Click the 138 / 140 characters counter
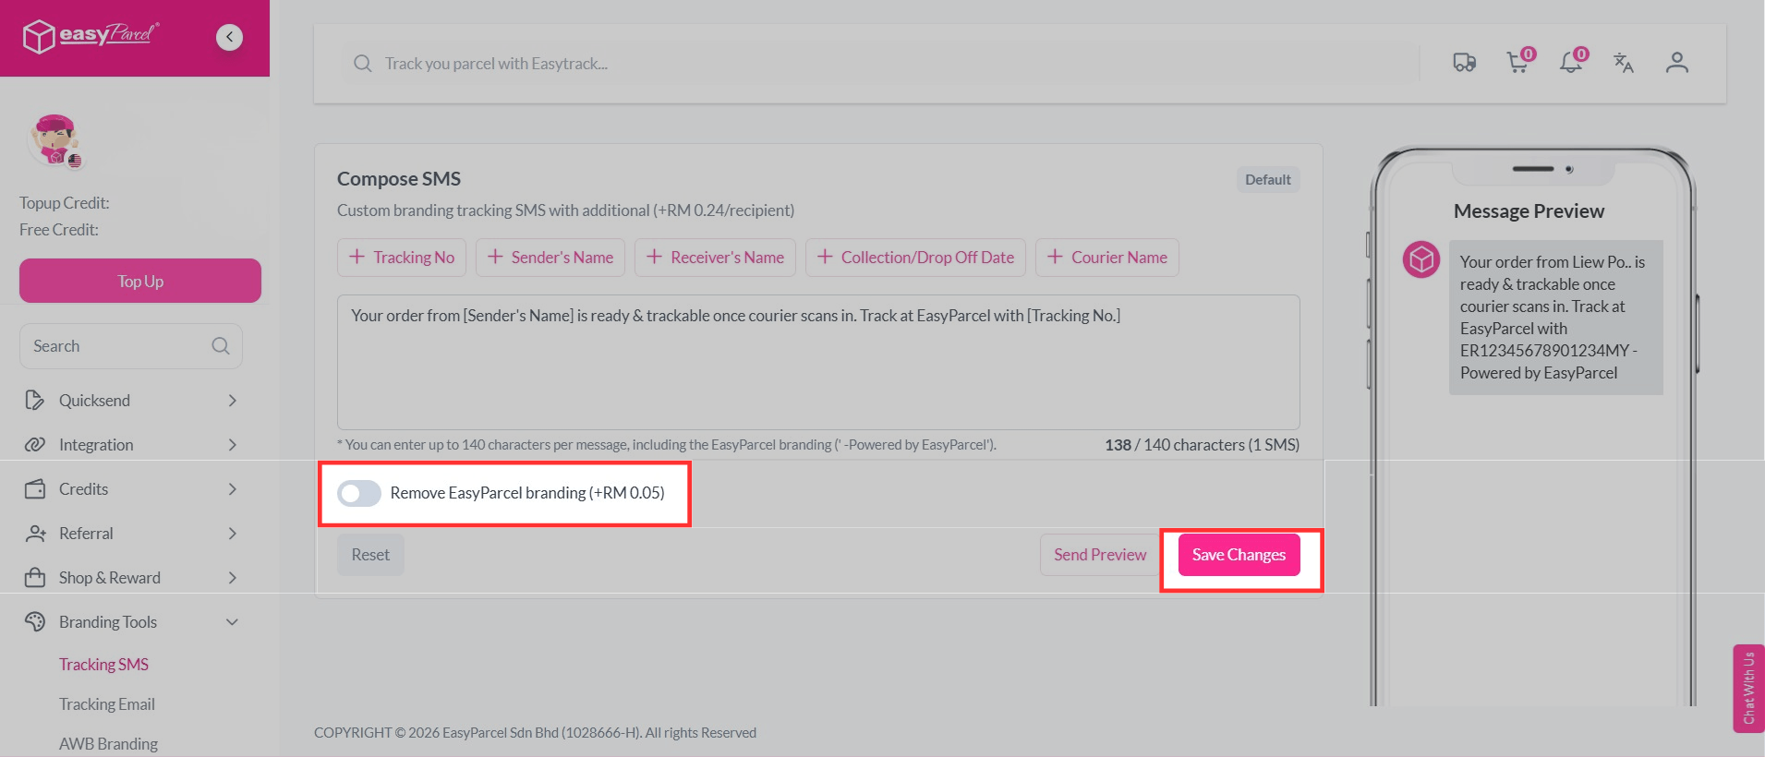1765x757 pixels. point(1202,445)
